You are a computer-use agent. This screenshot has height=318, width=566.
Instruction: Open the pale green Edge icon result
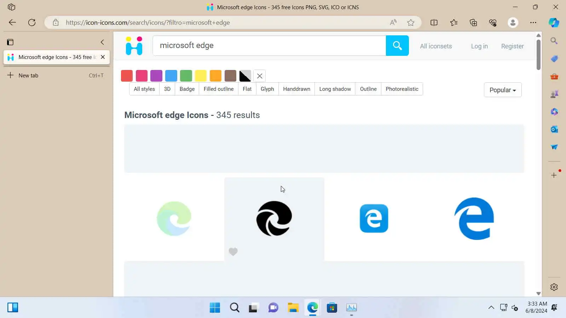(x=174, y=219)
